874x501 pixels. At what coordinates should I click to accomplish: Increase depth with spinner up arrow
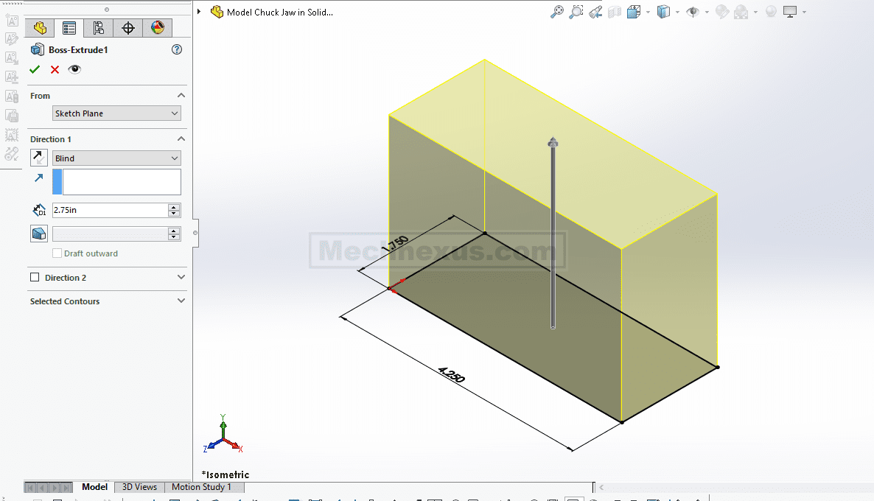[x=174, y=207]
